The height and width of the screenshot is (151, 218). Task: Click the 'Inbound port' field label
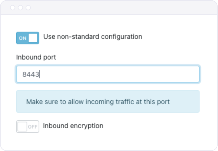tap(36, 57)
